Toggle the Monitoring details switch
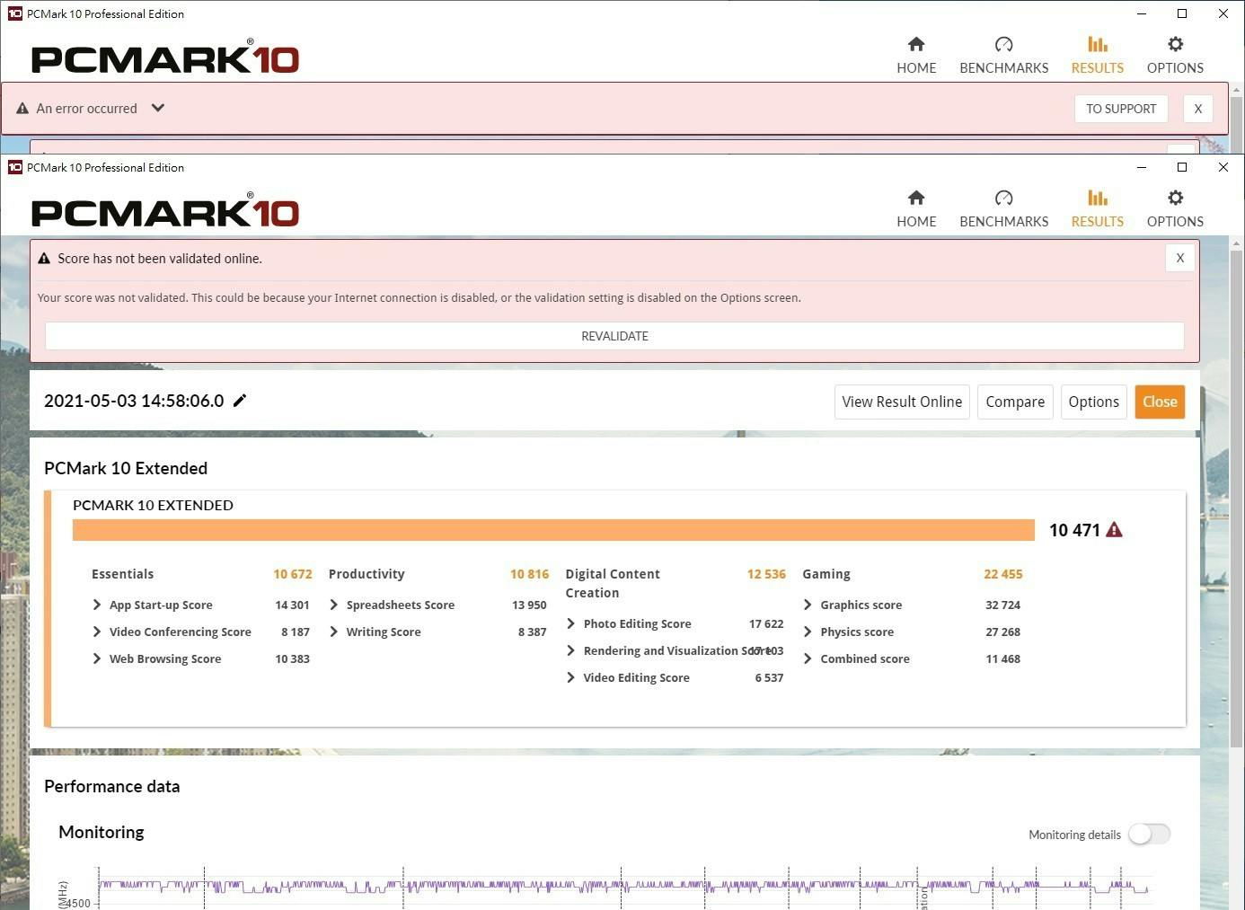 1149,835
